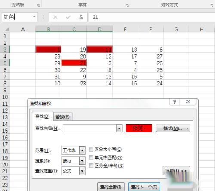Click the select-all corner triangle
The image size is (215, 191).
click(x=7, y=29)
